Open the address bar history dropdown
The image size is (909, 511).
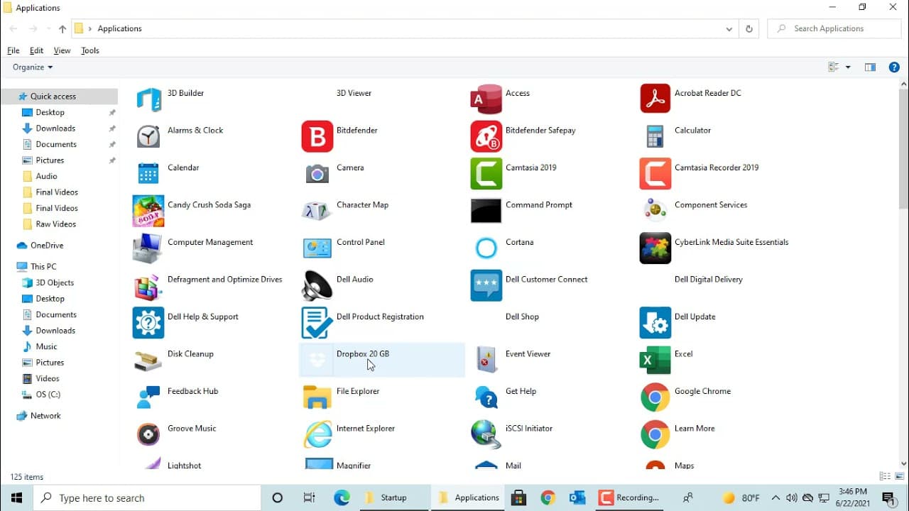coord(729,29)
